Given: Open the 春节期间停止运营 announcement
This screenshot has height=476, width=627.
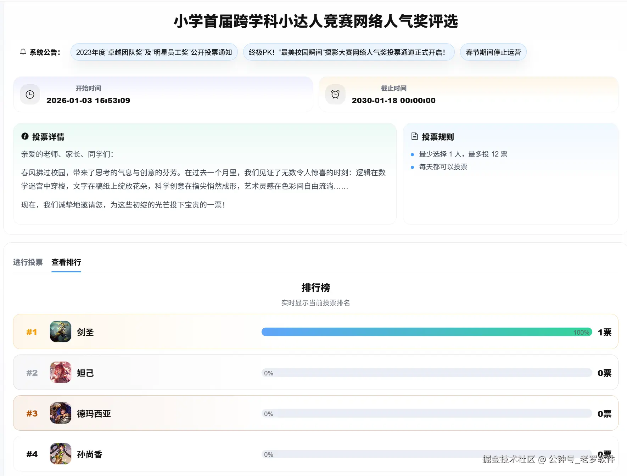Looking at the screenshot, I should tap(493, 52).
